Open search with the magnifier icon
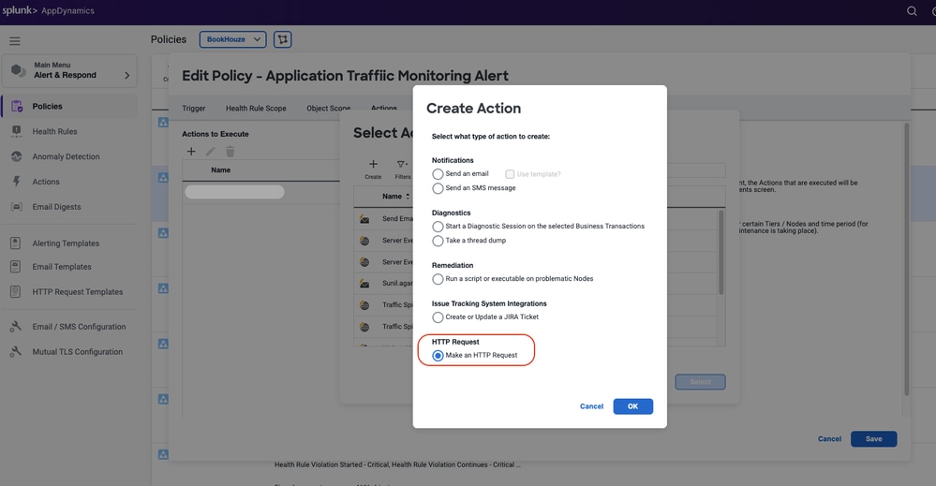 [x=912, y=10]
